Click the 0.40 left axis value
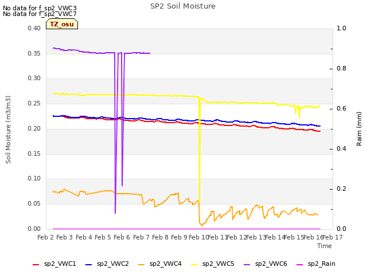The height and width of the screenshot is (275, 367). pyautogui.click(x=34, y=28)
